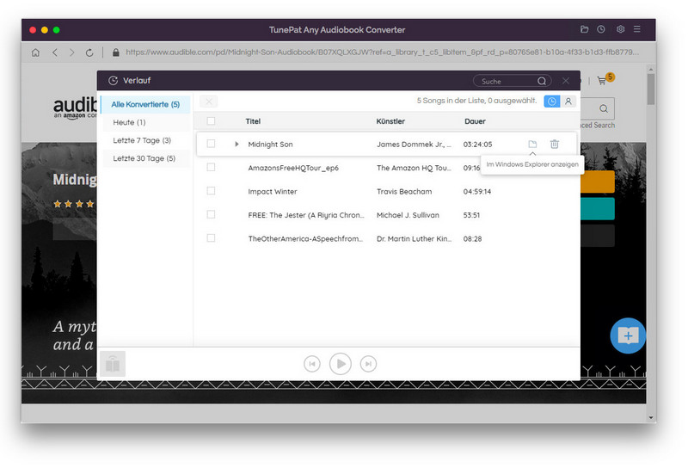Select Letzte 7 Tage (3) filter

(x=145, y=140)
